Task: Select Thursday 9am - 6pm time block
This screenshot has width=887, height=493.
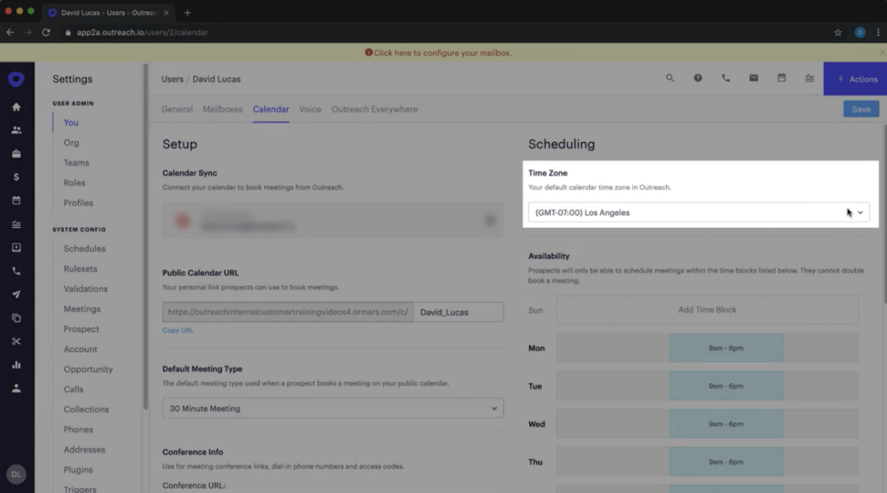Action: pyautogui.click(x=727, y=462)
